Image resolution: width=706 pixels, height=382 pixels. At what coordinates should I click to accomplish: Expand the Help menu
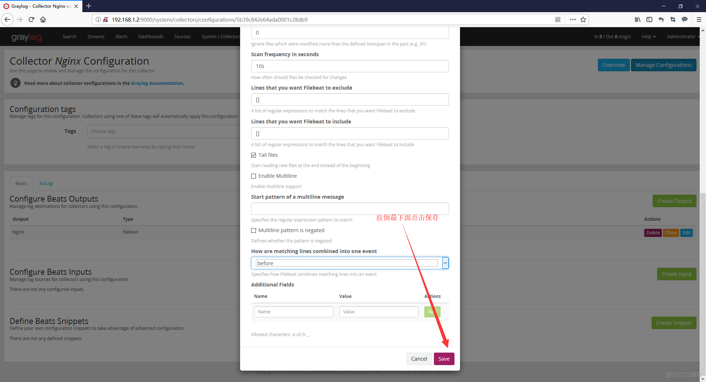[x=649, y=36]
